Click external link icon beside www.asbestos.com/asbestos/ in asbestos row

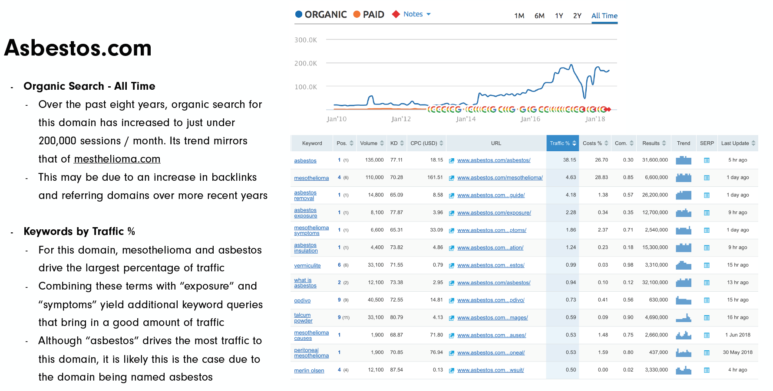click(452, 161)
